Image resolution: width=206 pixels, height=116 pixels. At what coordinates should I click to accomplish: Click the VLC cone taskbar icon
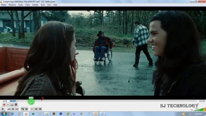pos(26,114)
